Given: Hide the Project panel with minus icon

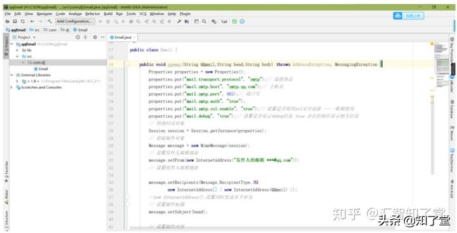Looking at the screenshot, I should click(103, 37).
